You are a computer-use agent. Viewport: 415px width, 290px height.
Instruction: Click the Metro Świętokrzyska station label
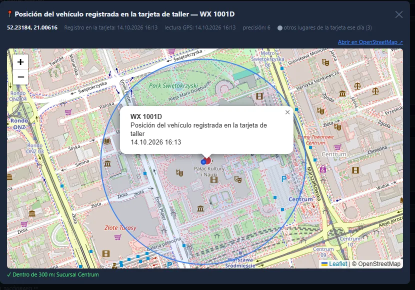pyautogui.click(x=267, y=58)
